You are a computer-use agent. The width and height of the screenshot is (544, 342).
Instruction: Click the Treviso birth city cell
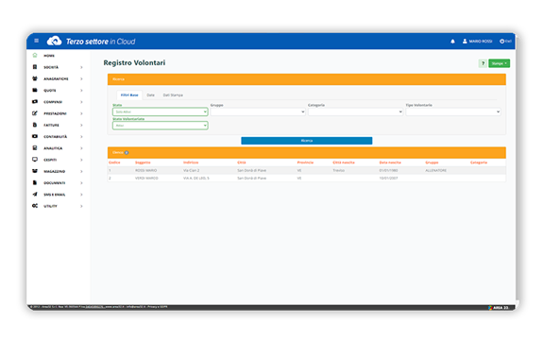pyautogui.click(x=339, y=170)
